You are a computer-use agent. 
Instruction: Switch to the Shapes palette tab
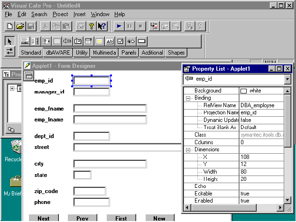pyautogui.click(x=176, y=53)
